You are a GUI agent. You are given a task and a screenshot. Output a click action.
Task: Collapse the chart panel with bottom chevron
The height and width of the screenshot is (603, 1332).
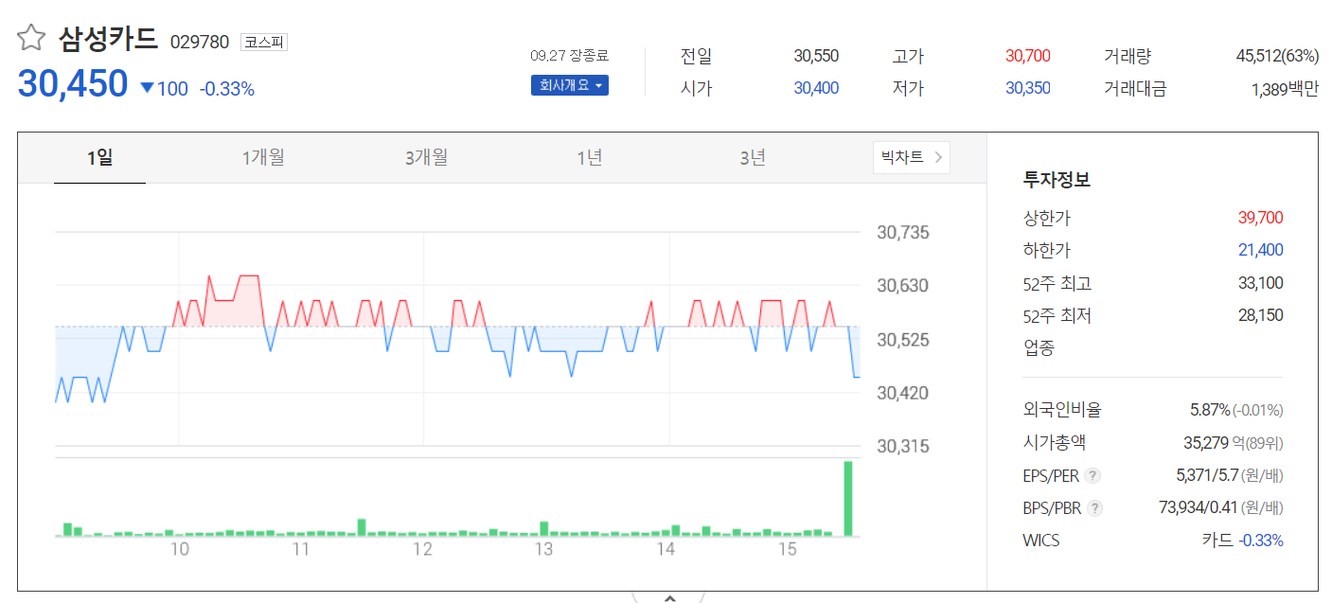[668, 598]
